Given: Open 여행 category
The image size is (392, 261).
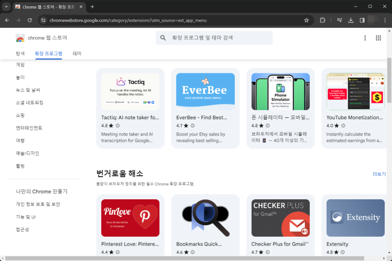Looking at the screenshot, I should click(x=20, y=141).
